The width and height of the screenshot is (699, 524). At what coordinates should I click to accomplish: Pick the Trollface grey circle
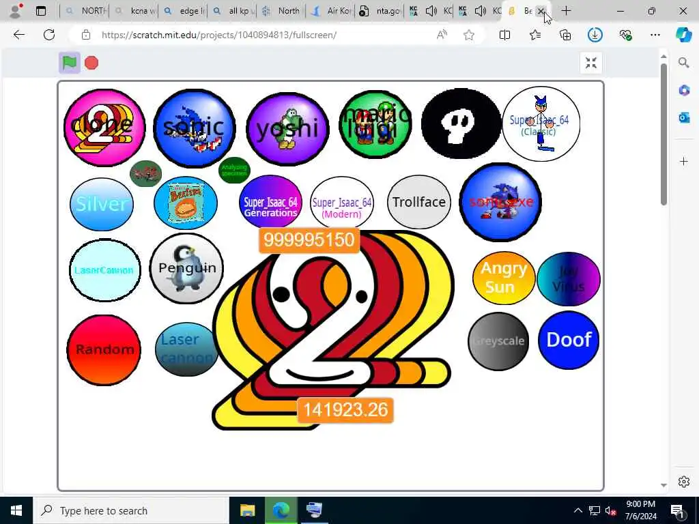(419, 202)
